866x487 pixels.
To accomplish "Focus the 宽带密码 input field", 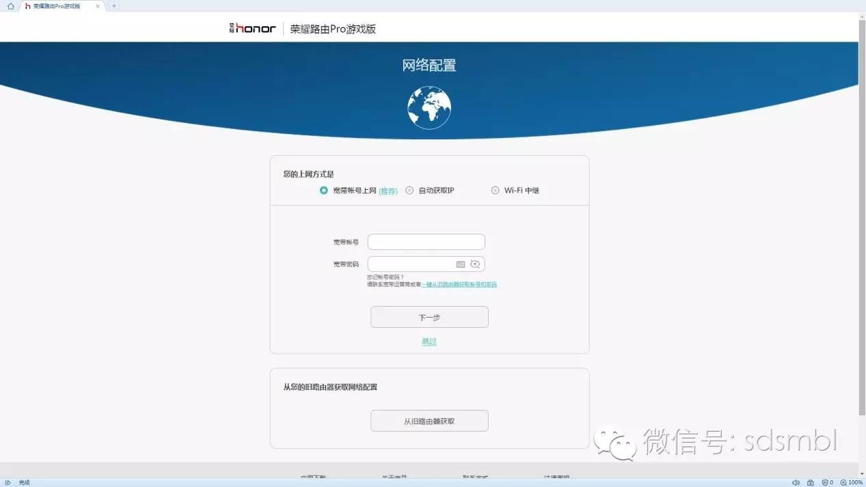I will [x=426, y=264].
